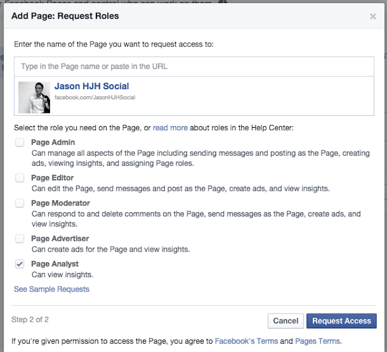Image resolution: width=387 pixels, height=352 pixels.
Task: Open the read more link about roles
Action: (x=170, y=128)
